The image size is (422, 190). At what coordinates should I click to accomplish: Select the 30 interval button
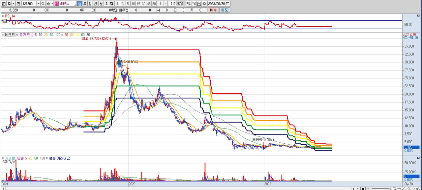click(144, 4)
